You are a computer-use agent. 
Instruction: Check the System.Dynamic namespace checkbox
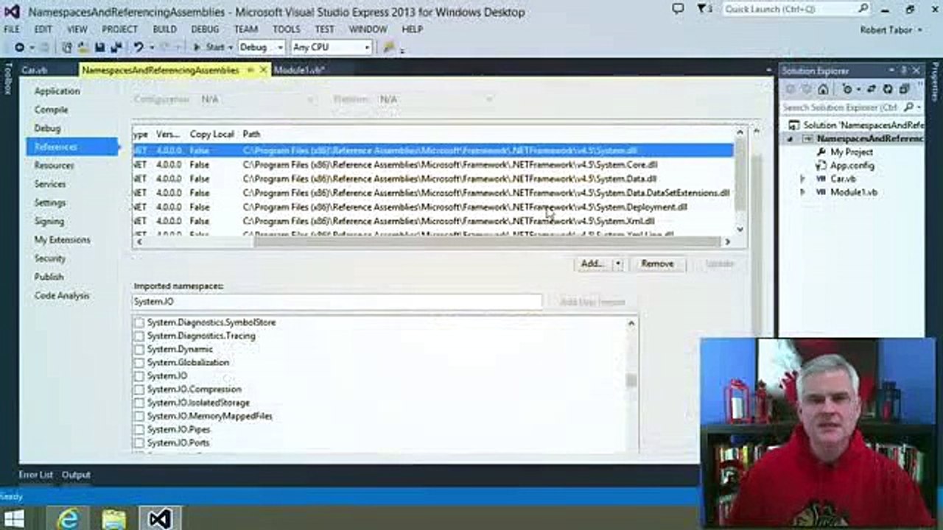click(x=139, y=349)
